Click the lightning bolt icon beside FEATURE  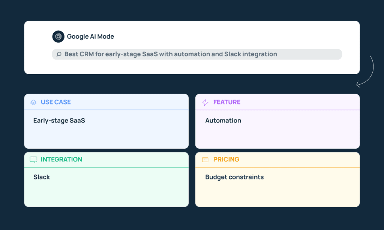coord(205,102)
